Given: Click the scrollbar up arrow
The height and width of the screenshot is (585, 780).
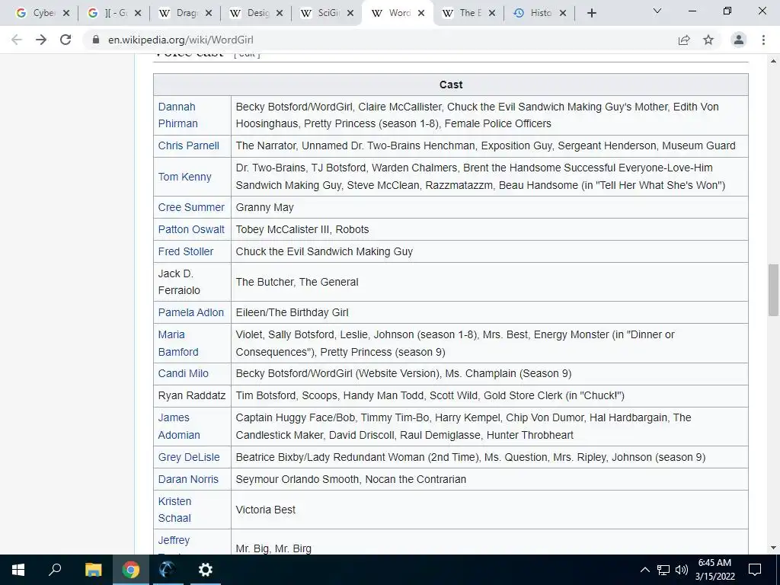Looking at the screenshot, I should click(x=773, y=61).
